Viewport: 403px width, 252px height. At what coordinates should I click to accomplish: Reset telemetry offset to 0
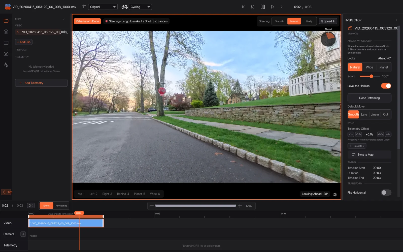tap(357, 146)
